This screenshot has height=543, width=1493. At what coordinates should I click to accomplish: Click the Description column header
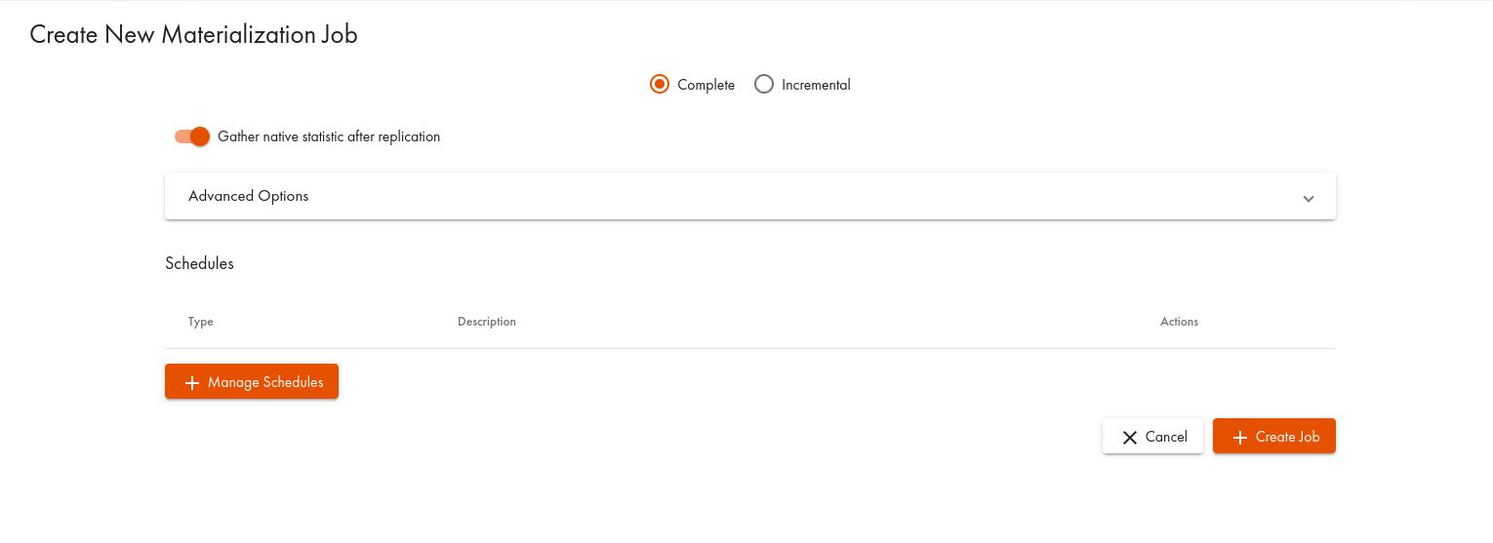(x=486, y=322)
